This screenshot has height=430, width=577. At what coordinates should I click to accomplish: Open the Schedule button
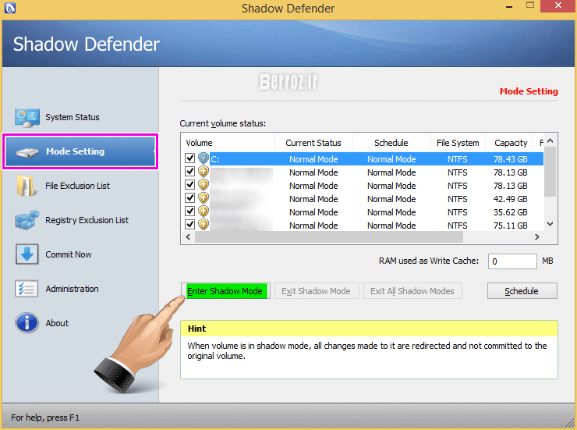522,291
